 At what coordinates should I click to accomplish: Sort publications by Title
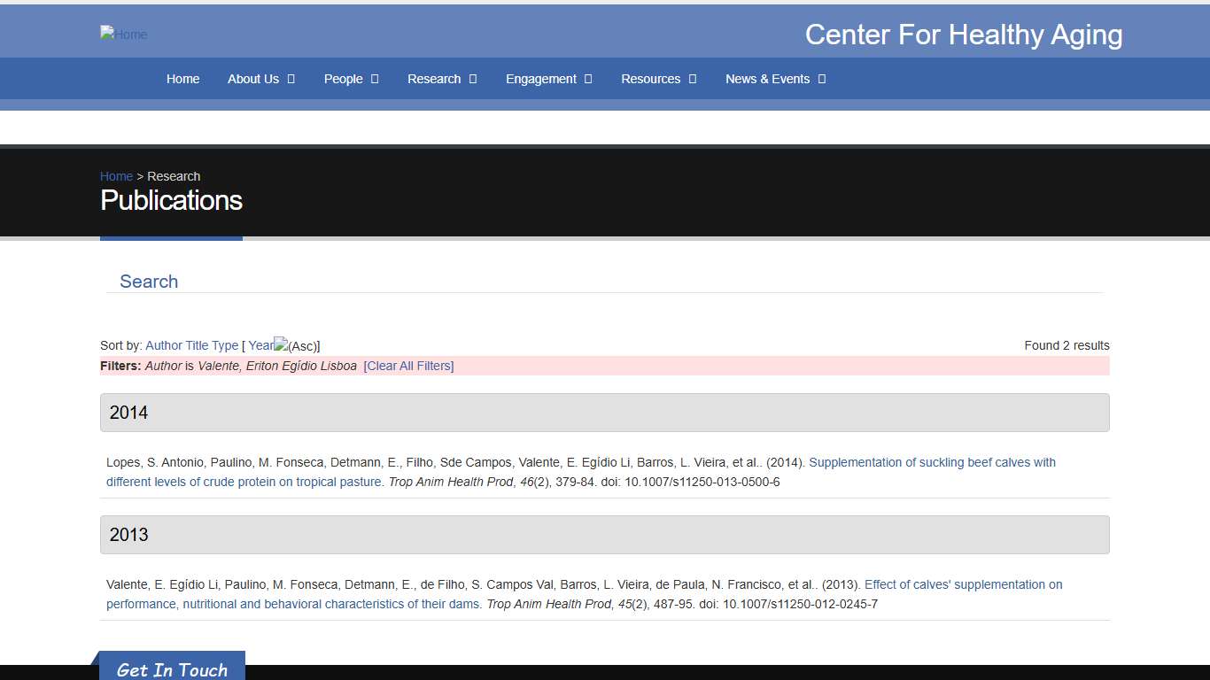point(197,345)
